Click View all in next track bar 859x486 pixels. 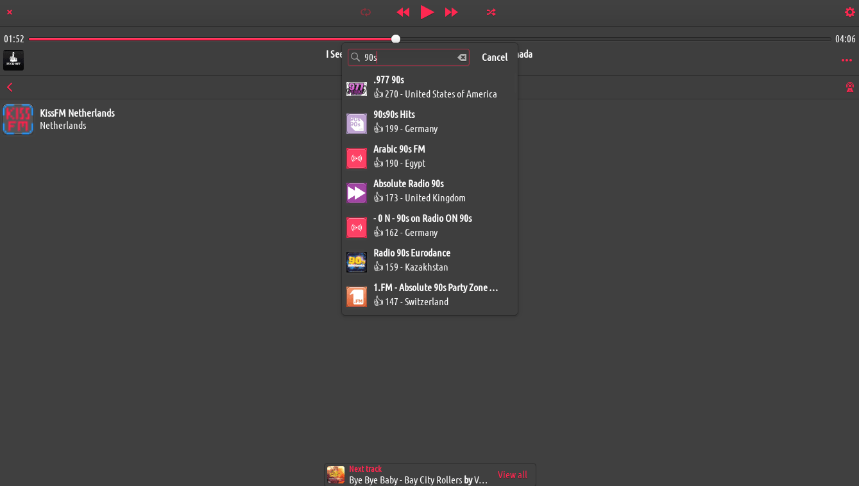coord(512,475)
